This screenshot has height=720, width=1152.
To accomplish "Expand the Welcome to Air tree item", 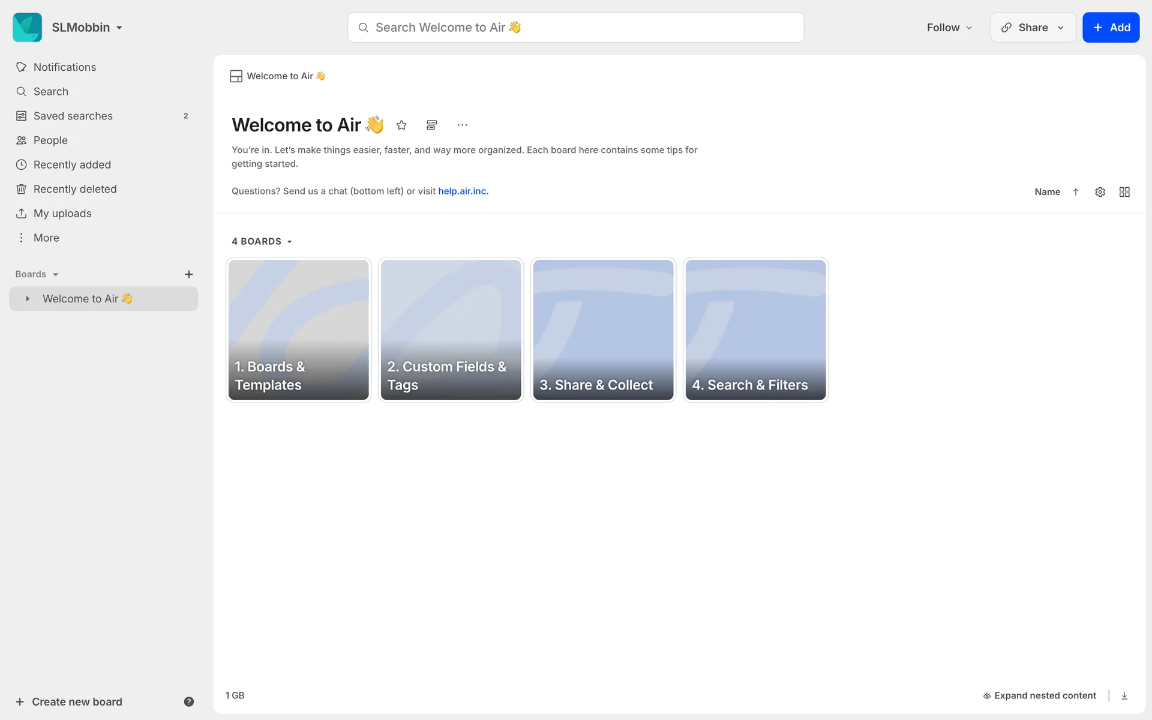I will (28, 299).
